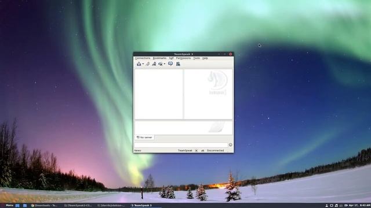The image size is (371, 208).
Task: Click the TeamSpeak text in status bar
Action: tap(185, 150)
